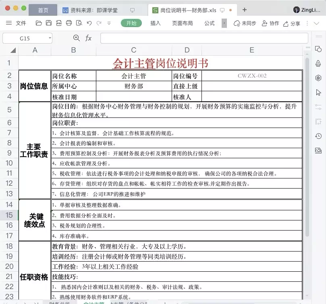
Task: Open the Shapes panel in right sidebar
Action: 318,48
